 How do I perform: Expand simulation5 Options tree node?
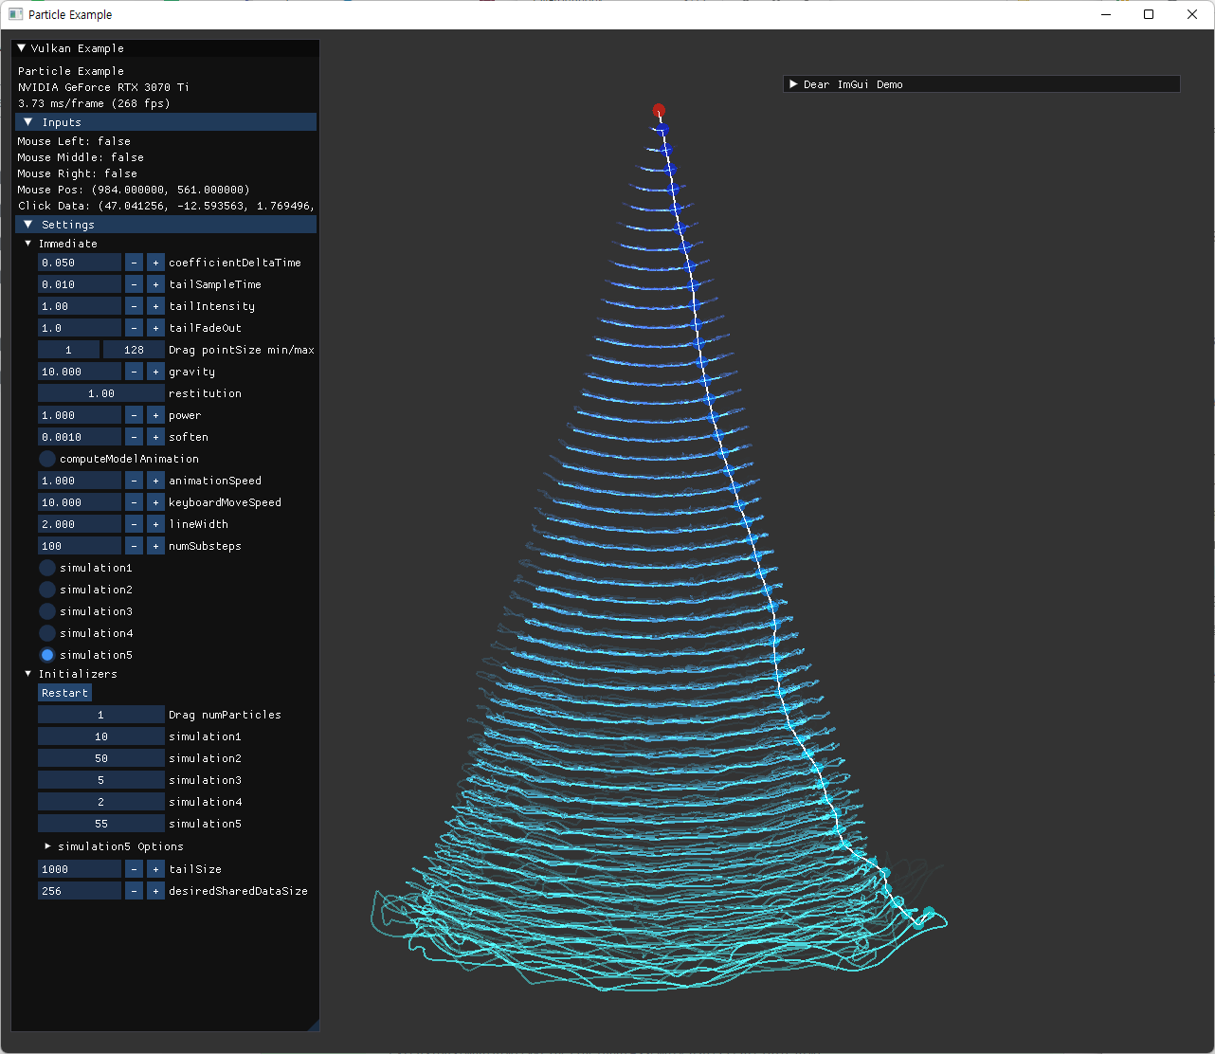click(47, 846)
